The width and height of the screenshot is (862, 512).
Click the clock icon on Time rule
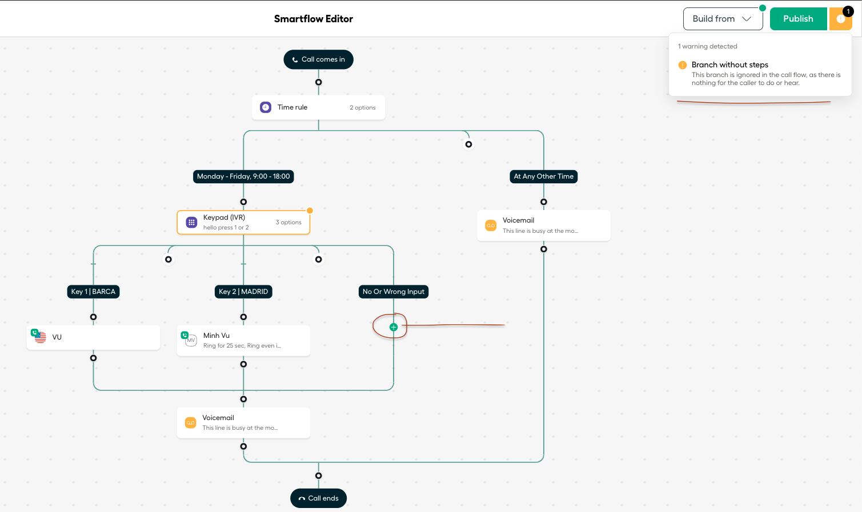(x=266, y=107)
